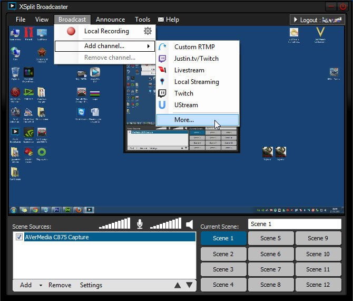Choose the UStream channel icon
Screen dimensions: 353x301
(x=162, y=105)
